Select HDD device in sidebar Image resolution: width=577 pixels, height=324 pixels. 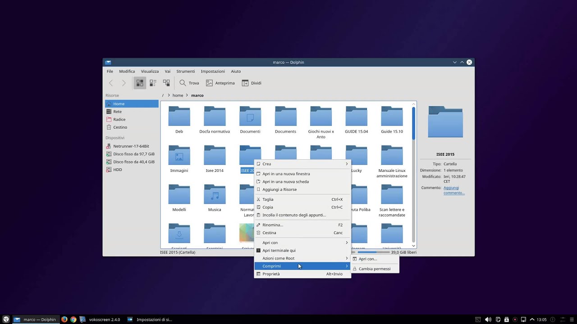(x=117, y=170)
